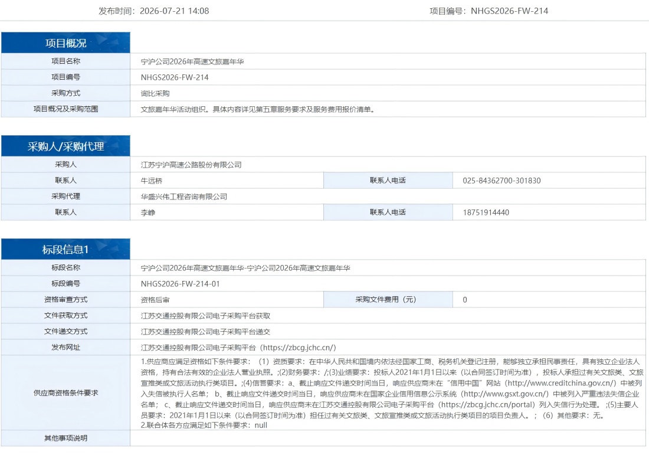This screenshot has width=649, height=455.
Task: Click the 项目概况 section header
Action: click(65, 42)
